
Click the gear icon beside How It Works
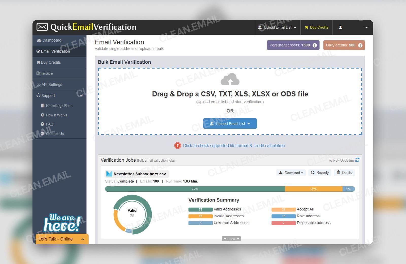(x=42, y=115)
